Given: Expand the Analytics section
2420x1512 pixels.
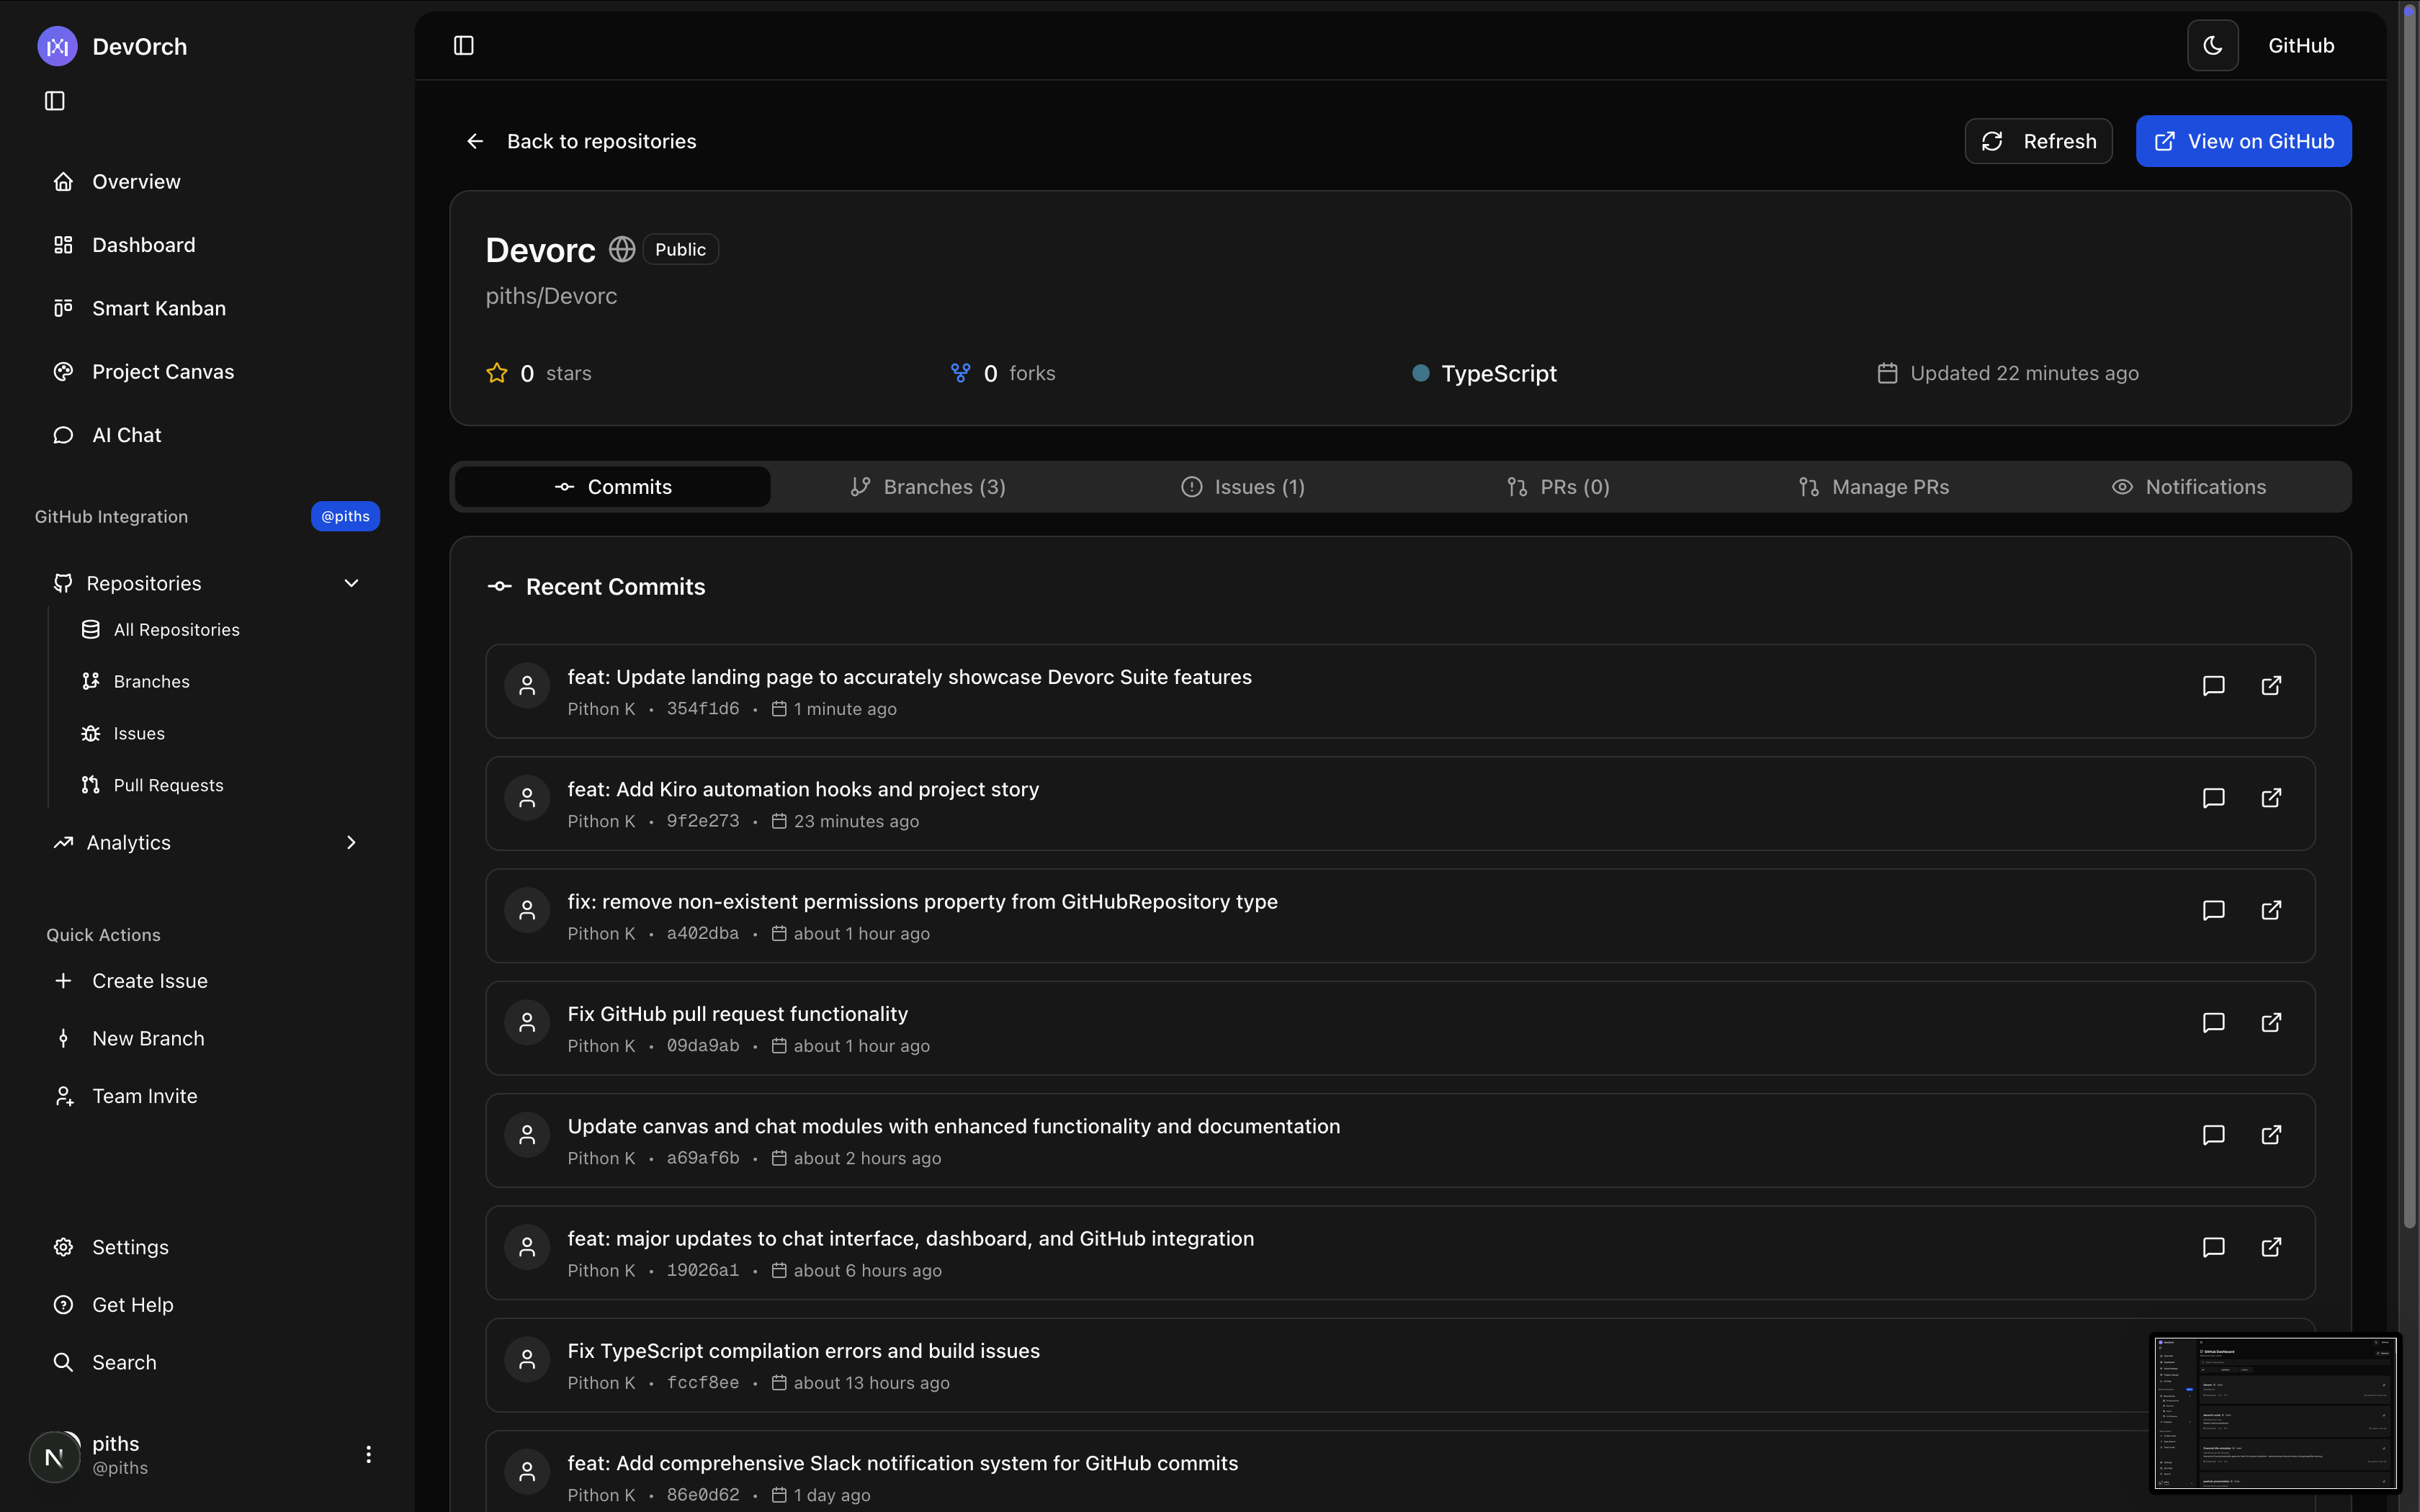Looking at the screenshot, I should coord(351,843).
